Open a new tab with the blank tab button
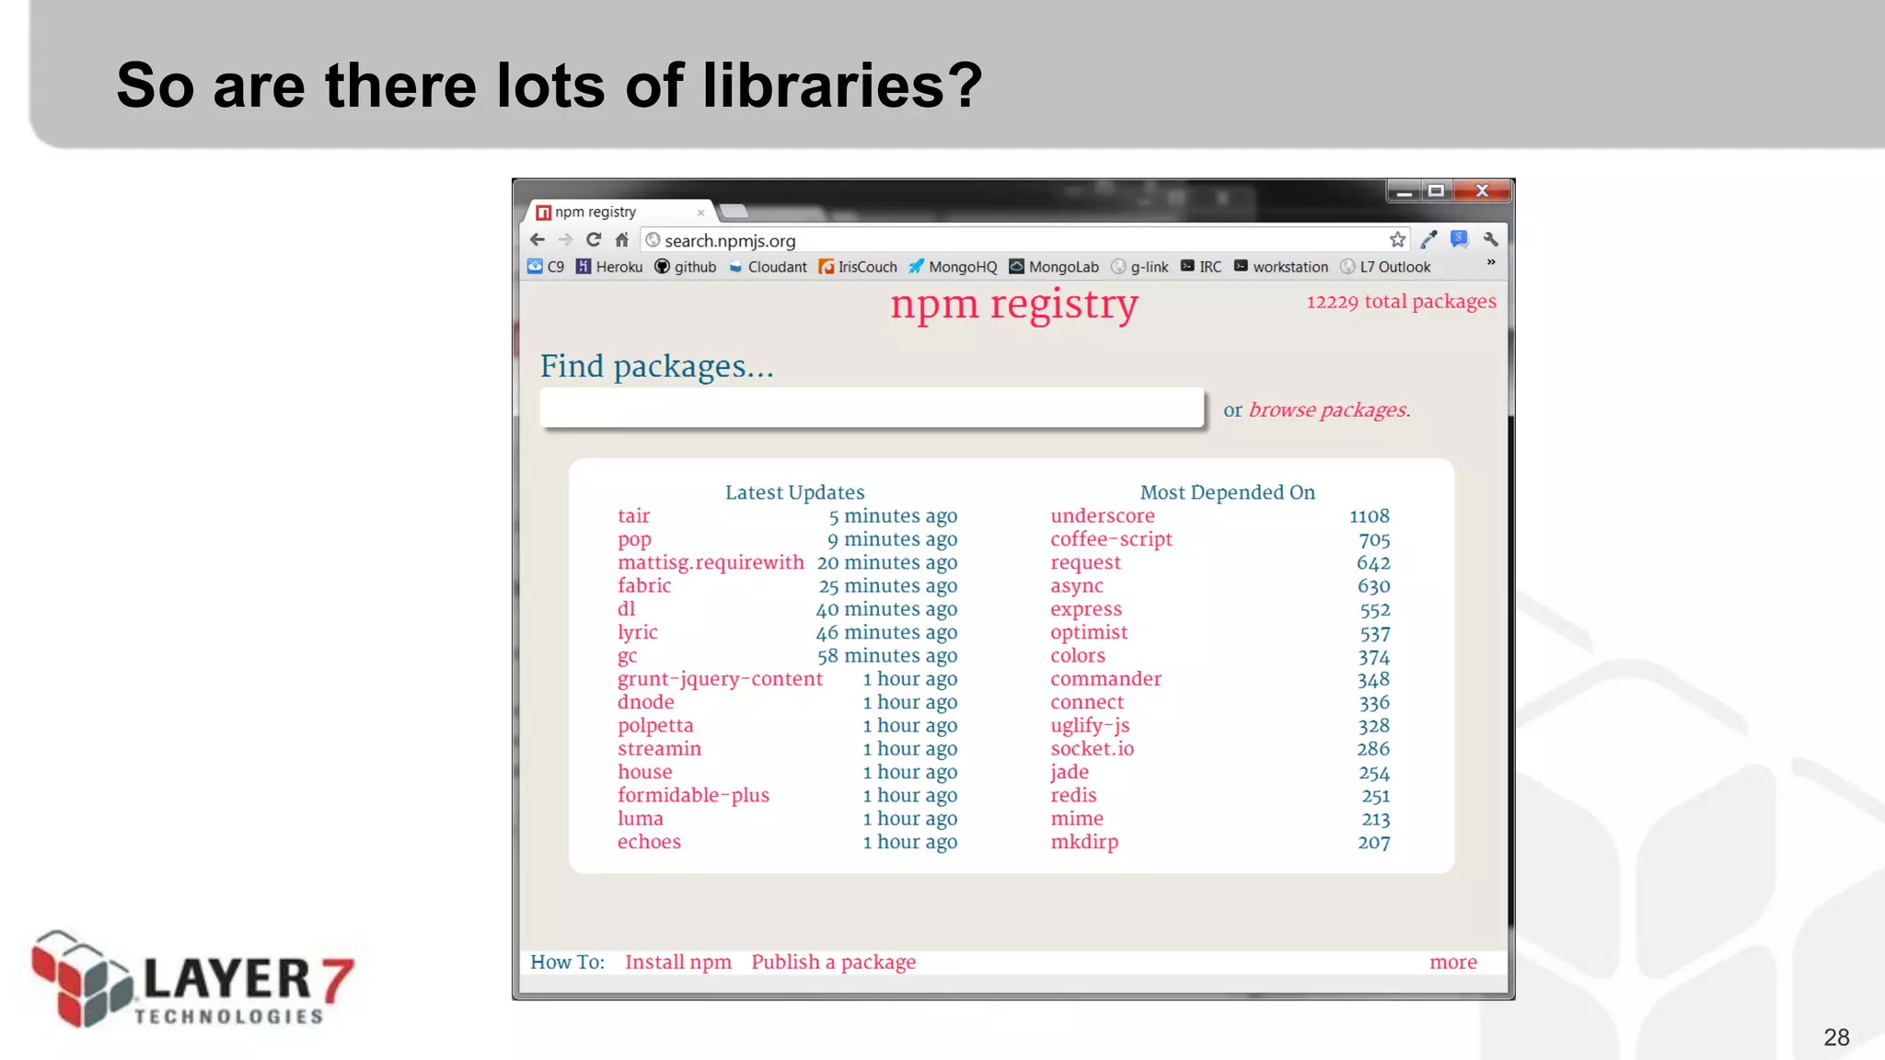The width and height of the screenshot is (1885, 1060). click(x=734, y=212)
